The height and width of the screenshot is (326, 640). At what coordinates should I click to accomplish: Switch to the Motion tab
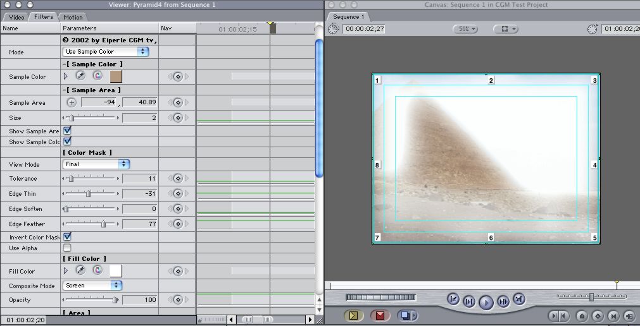coord(73,17)
